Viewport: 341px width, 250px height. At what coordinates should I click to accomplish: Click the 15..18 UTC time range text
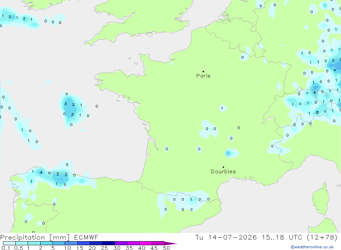(x=282, y=237)
